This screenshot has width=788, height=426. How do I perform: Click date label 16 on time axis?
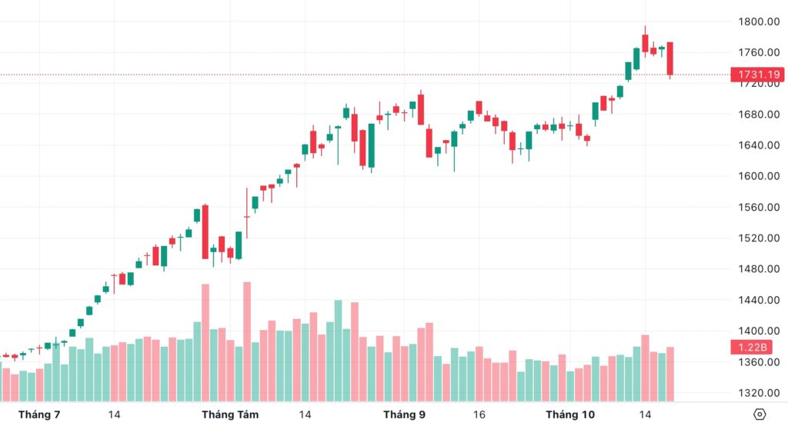(479, 414)
